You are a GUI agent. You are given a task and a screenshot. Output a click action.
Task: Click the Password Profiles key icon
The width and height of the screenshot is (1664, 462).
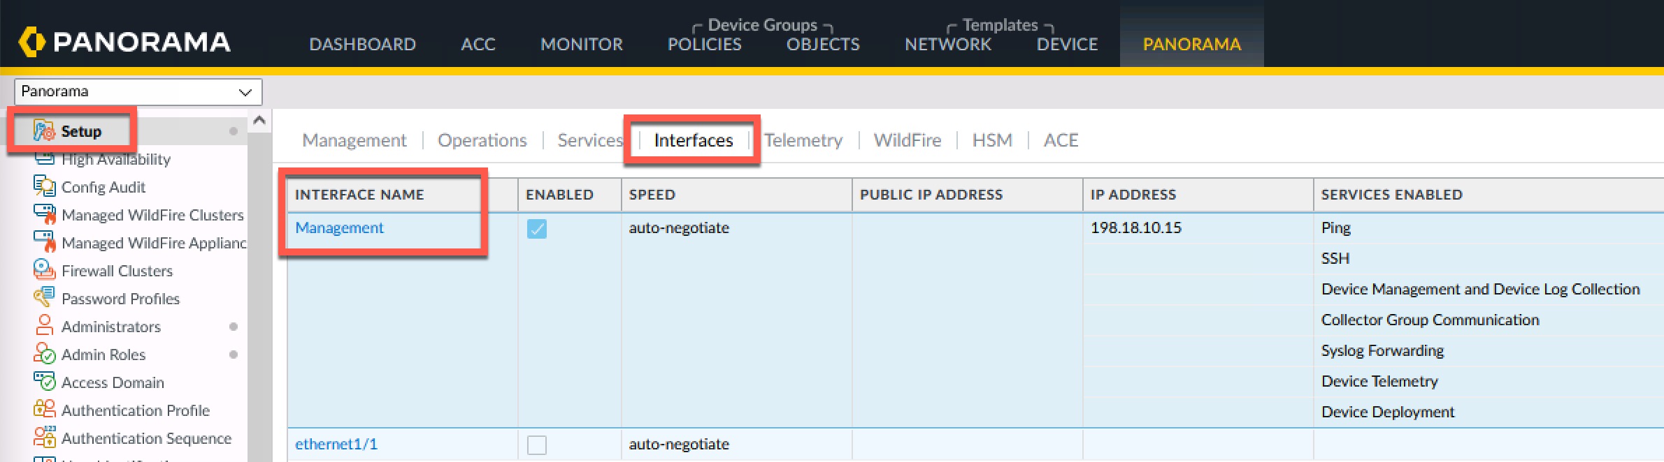tap(44, 298)
